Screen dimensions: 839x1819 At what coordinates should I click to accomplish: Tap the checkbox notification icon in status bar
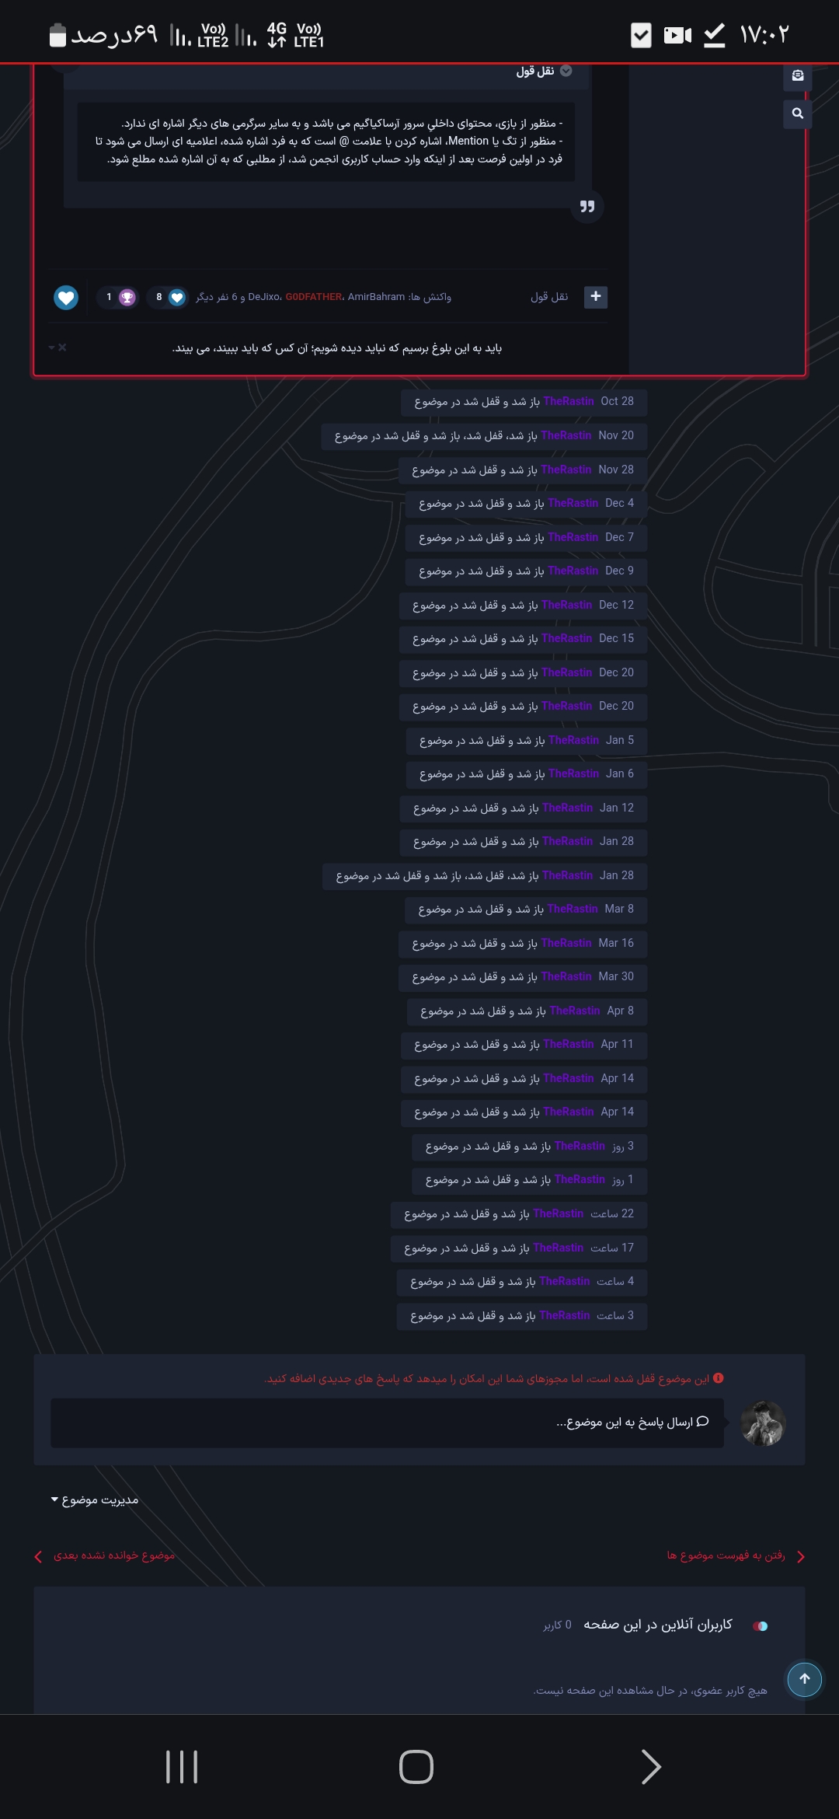(x=641, y=35)
